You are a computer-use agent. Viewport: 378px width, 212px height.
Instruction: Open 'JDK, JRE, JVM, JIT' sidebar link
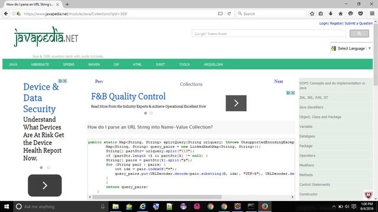(x=314, y=98)
